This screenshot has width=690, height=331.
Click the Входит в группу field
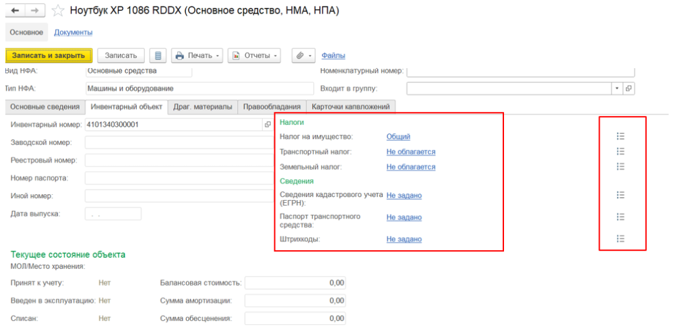tap(509, 88)
